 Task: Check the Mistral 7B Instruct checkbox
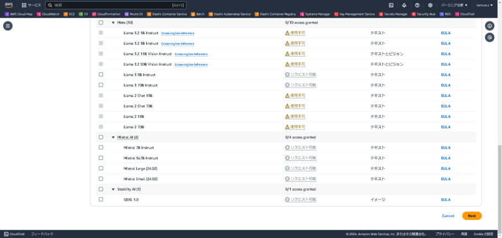tap(101, 148)
